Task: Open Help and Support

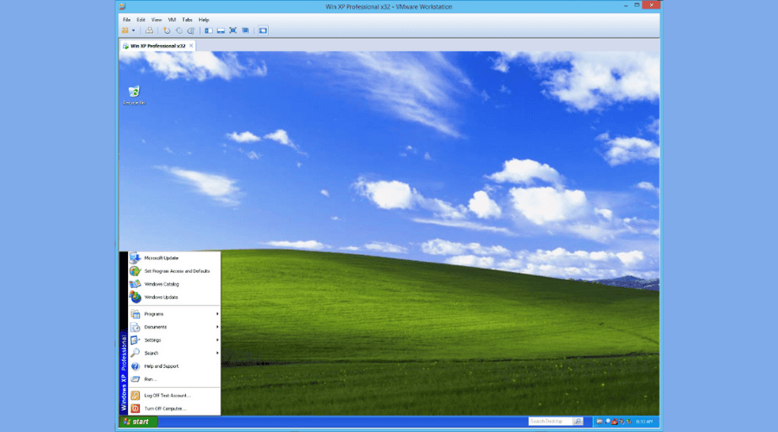Action: coord(174,366)
